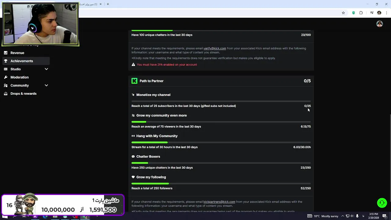Click the 30 hours stream progress bar
Screen dimensions: 391x220
click(221, 142)
